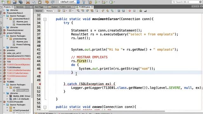Click Clean and Build Project icon
This screenshot has width=203, height=114.
(x=90, y=2)
